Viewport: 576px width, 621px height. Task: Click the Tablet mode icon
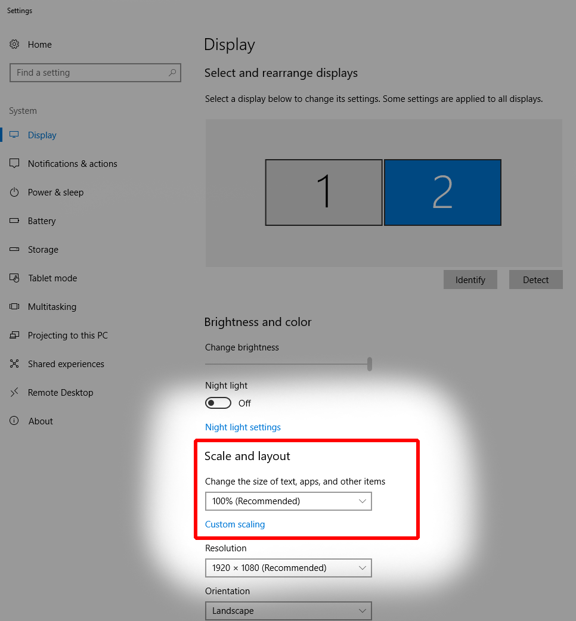tap(14, 278)
